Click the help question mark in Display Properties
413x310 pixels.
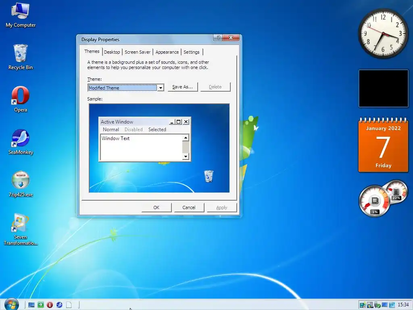[x=218, y=38]
